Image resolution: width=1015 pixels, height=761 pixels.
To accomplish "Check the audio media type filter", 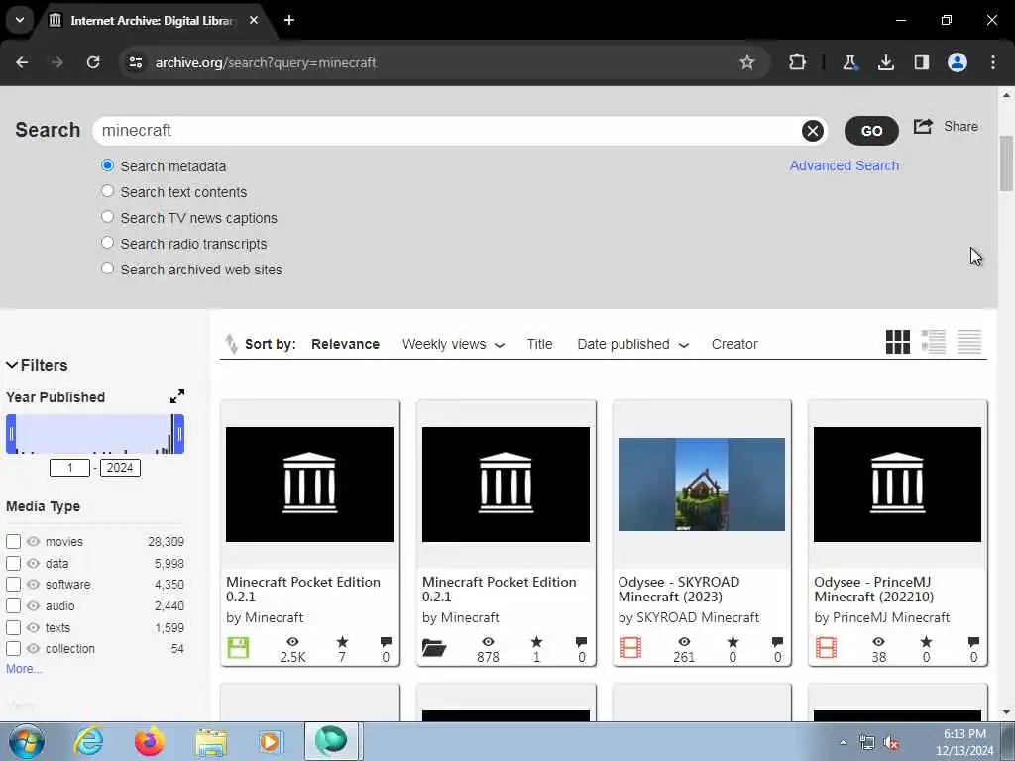I will click(14, 605).
